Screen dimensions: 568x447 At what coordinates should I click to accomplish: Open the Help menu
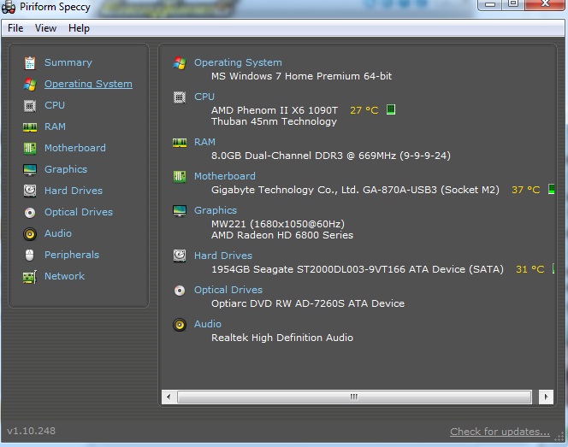pyautogui.click(x=79, y=28)
